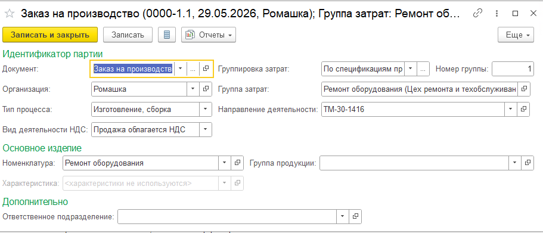Click the Дополнительно section heading
This screenshot has width=543, height=233.
coord(35,201)
